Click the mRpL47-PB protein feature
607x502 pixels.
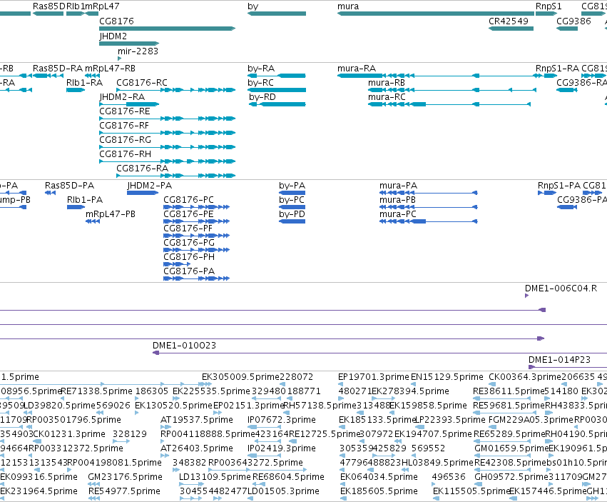pyautogui.click(x=93, y=221)
